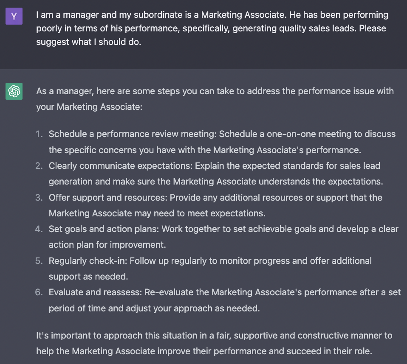Click the list number "5."

pos(39,261)
